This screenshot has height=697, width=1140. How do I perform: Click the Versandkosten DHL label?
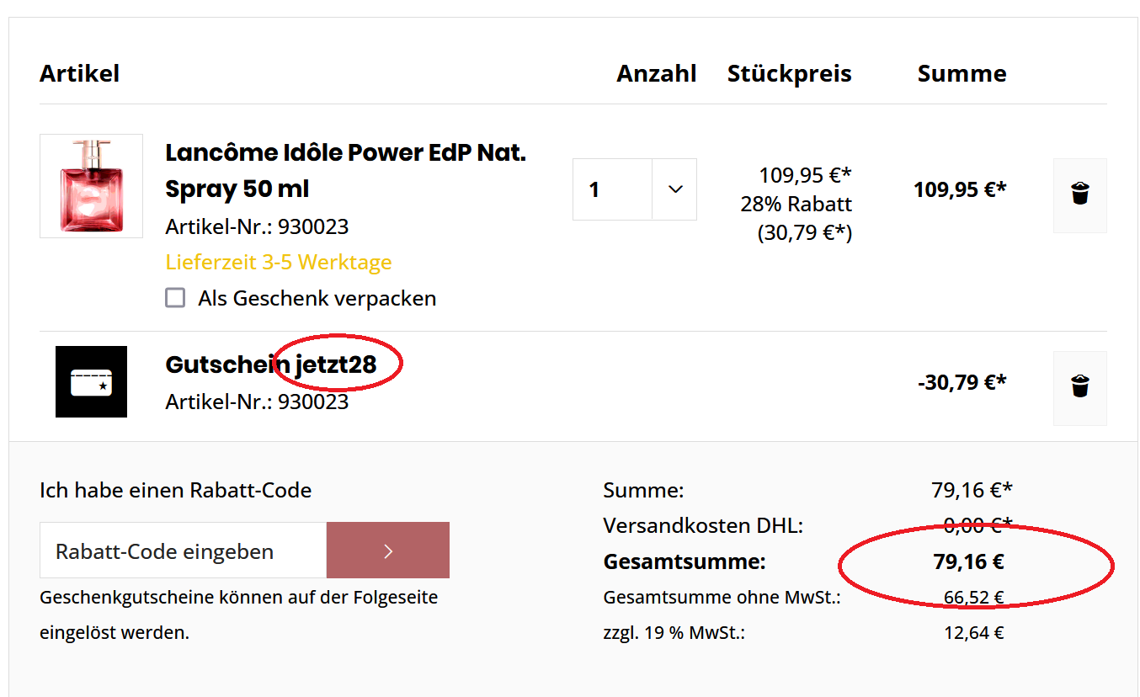(703, 526)
